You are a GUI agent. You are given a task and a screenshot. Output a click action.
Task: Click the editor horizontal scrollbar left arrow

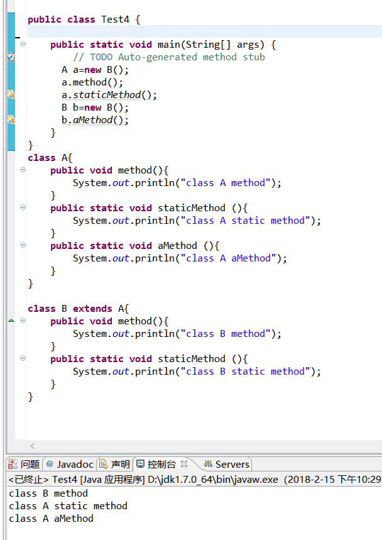33,446
